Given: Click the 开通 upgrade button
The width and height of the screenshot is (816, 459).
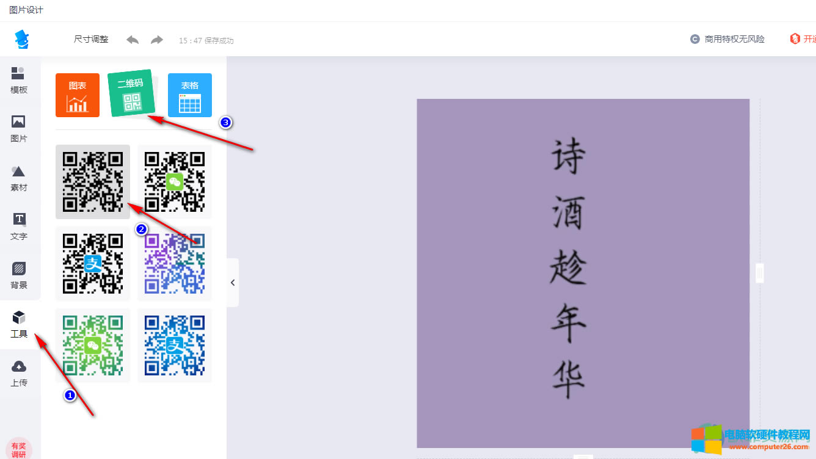Looking at the screenshot, I should coord(806,38).
